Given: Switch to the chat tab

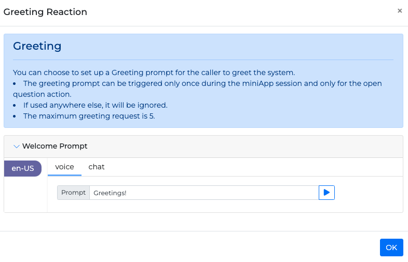Looking at the screenshot, I should (x=97, y=167).
